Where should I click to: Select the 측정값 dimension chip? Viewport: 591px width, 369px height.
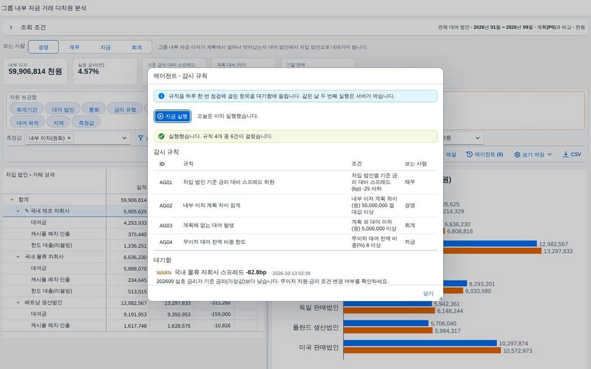click(87, 123)
